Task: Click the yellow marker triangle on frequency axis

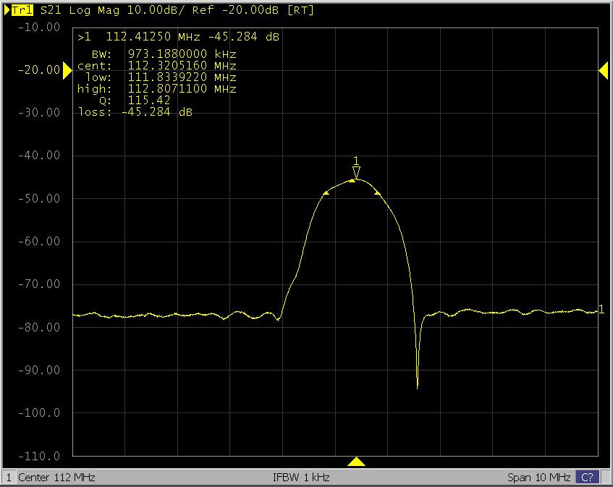Action: pyautogui.click(x=356, y=462)
